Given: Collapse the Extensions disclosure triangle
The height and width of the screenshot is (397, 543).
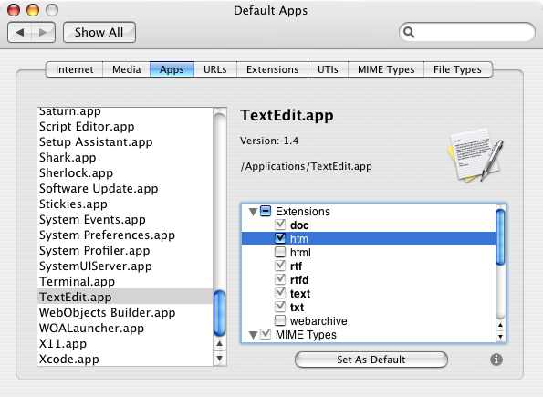Looking at the screenshot, I should pos(253,212).
